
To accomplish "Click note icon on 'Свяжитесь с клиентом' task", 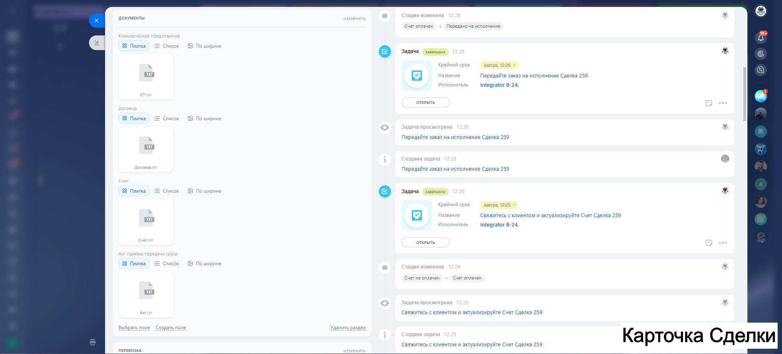I will (x=709, y=243).
